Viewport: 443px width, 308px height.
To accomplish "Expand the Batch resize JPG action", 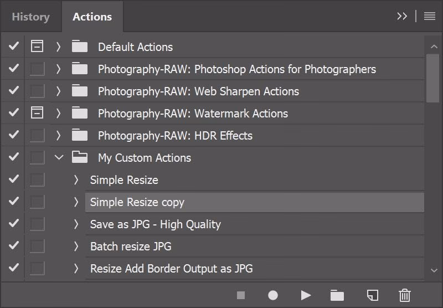I will click(76, 246).
